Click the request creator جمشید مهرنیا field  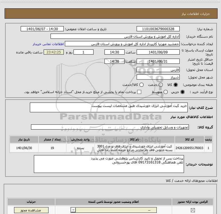pos(122,44)
